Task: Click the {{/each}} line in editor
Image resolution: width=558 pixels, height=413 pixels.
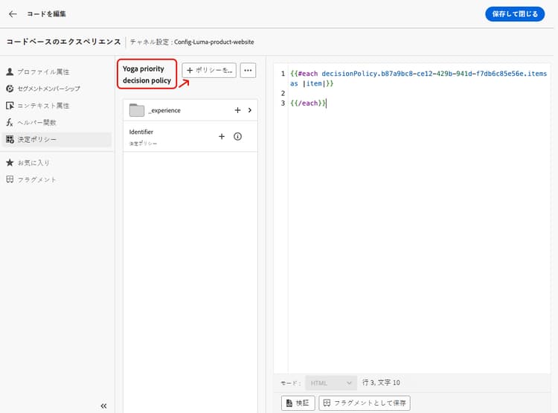Action: click(x=308, y=103)
